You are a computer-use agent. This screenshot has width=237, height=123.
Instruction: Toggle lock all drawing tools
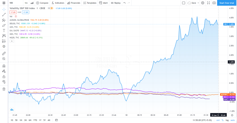click(x=4, y=77)
